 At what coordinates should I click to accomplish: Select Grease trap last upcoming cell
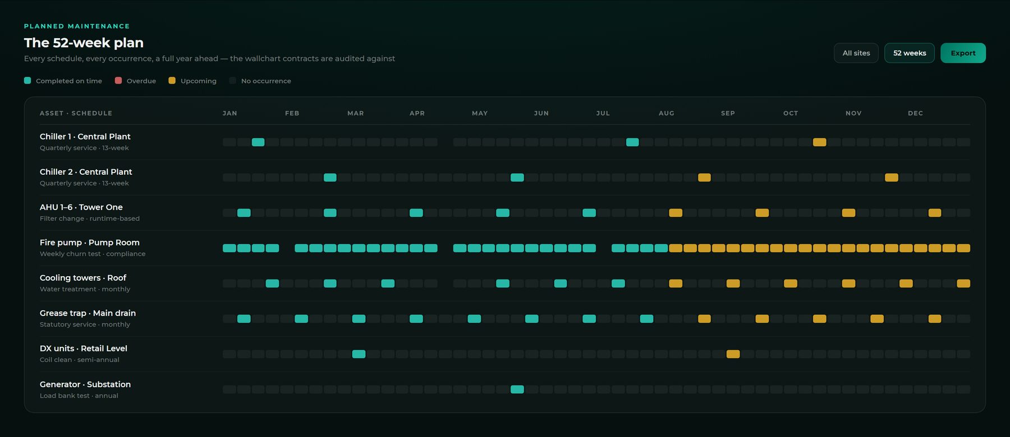934,319
